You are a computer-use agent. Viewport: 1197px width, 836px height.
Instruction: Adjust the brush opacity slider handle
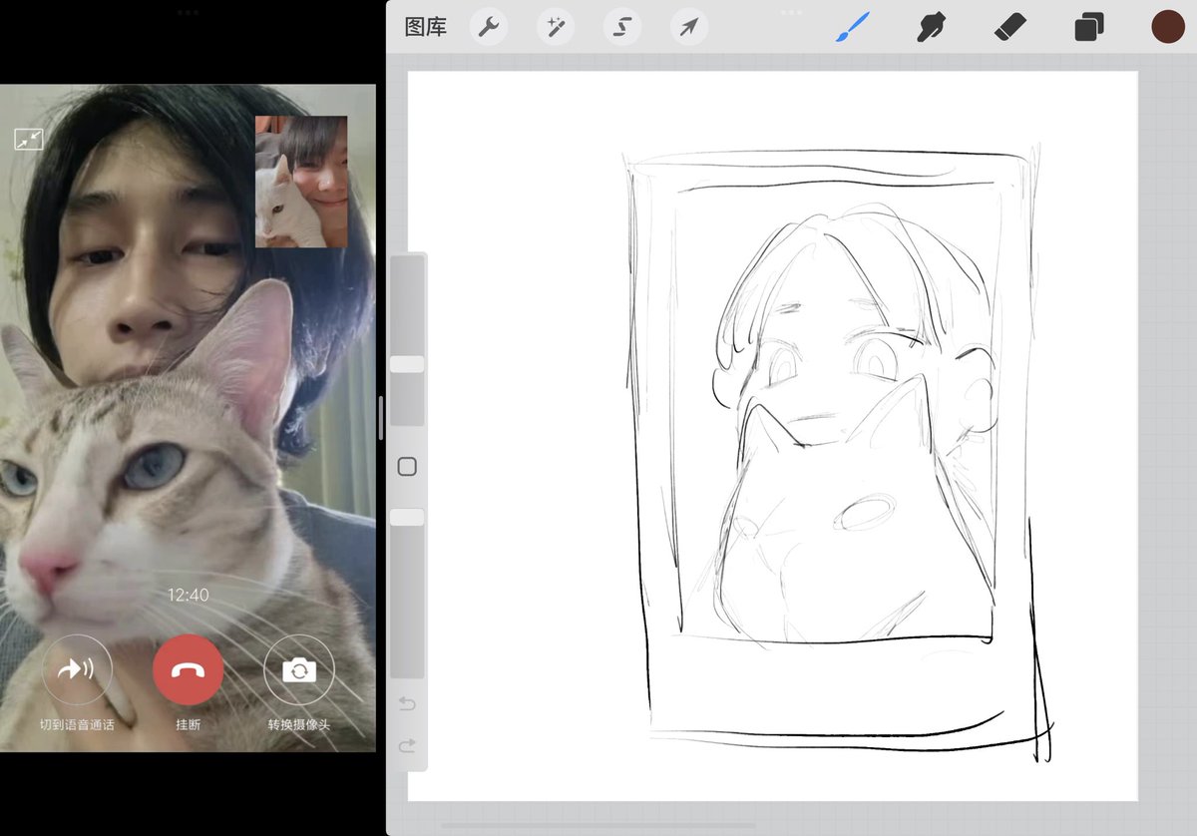pyautogui.click(x=407, y=517)
